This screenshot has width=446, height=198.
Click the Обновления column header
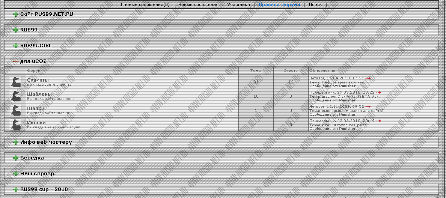(322, 71)
